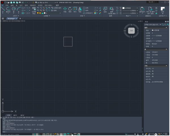Click the Open folder icon in quick access toolbar
The image size is (170, 136).
click(8, 2)
